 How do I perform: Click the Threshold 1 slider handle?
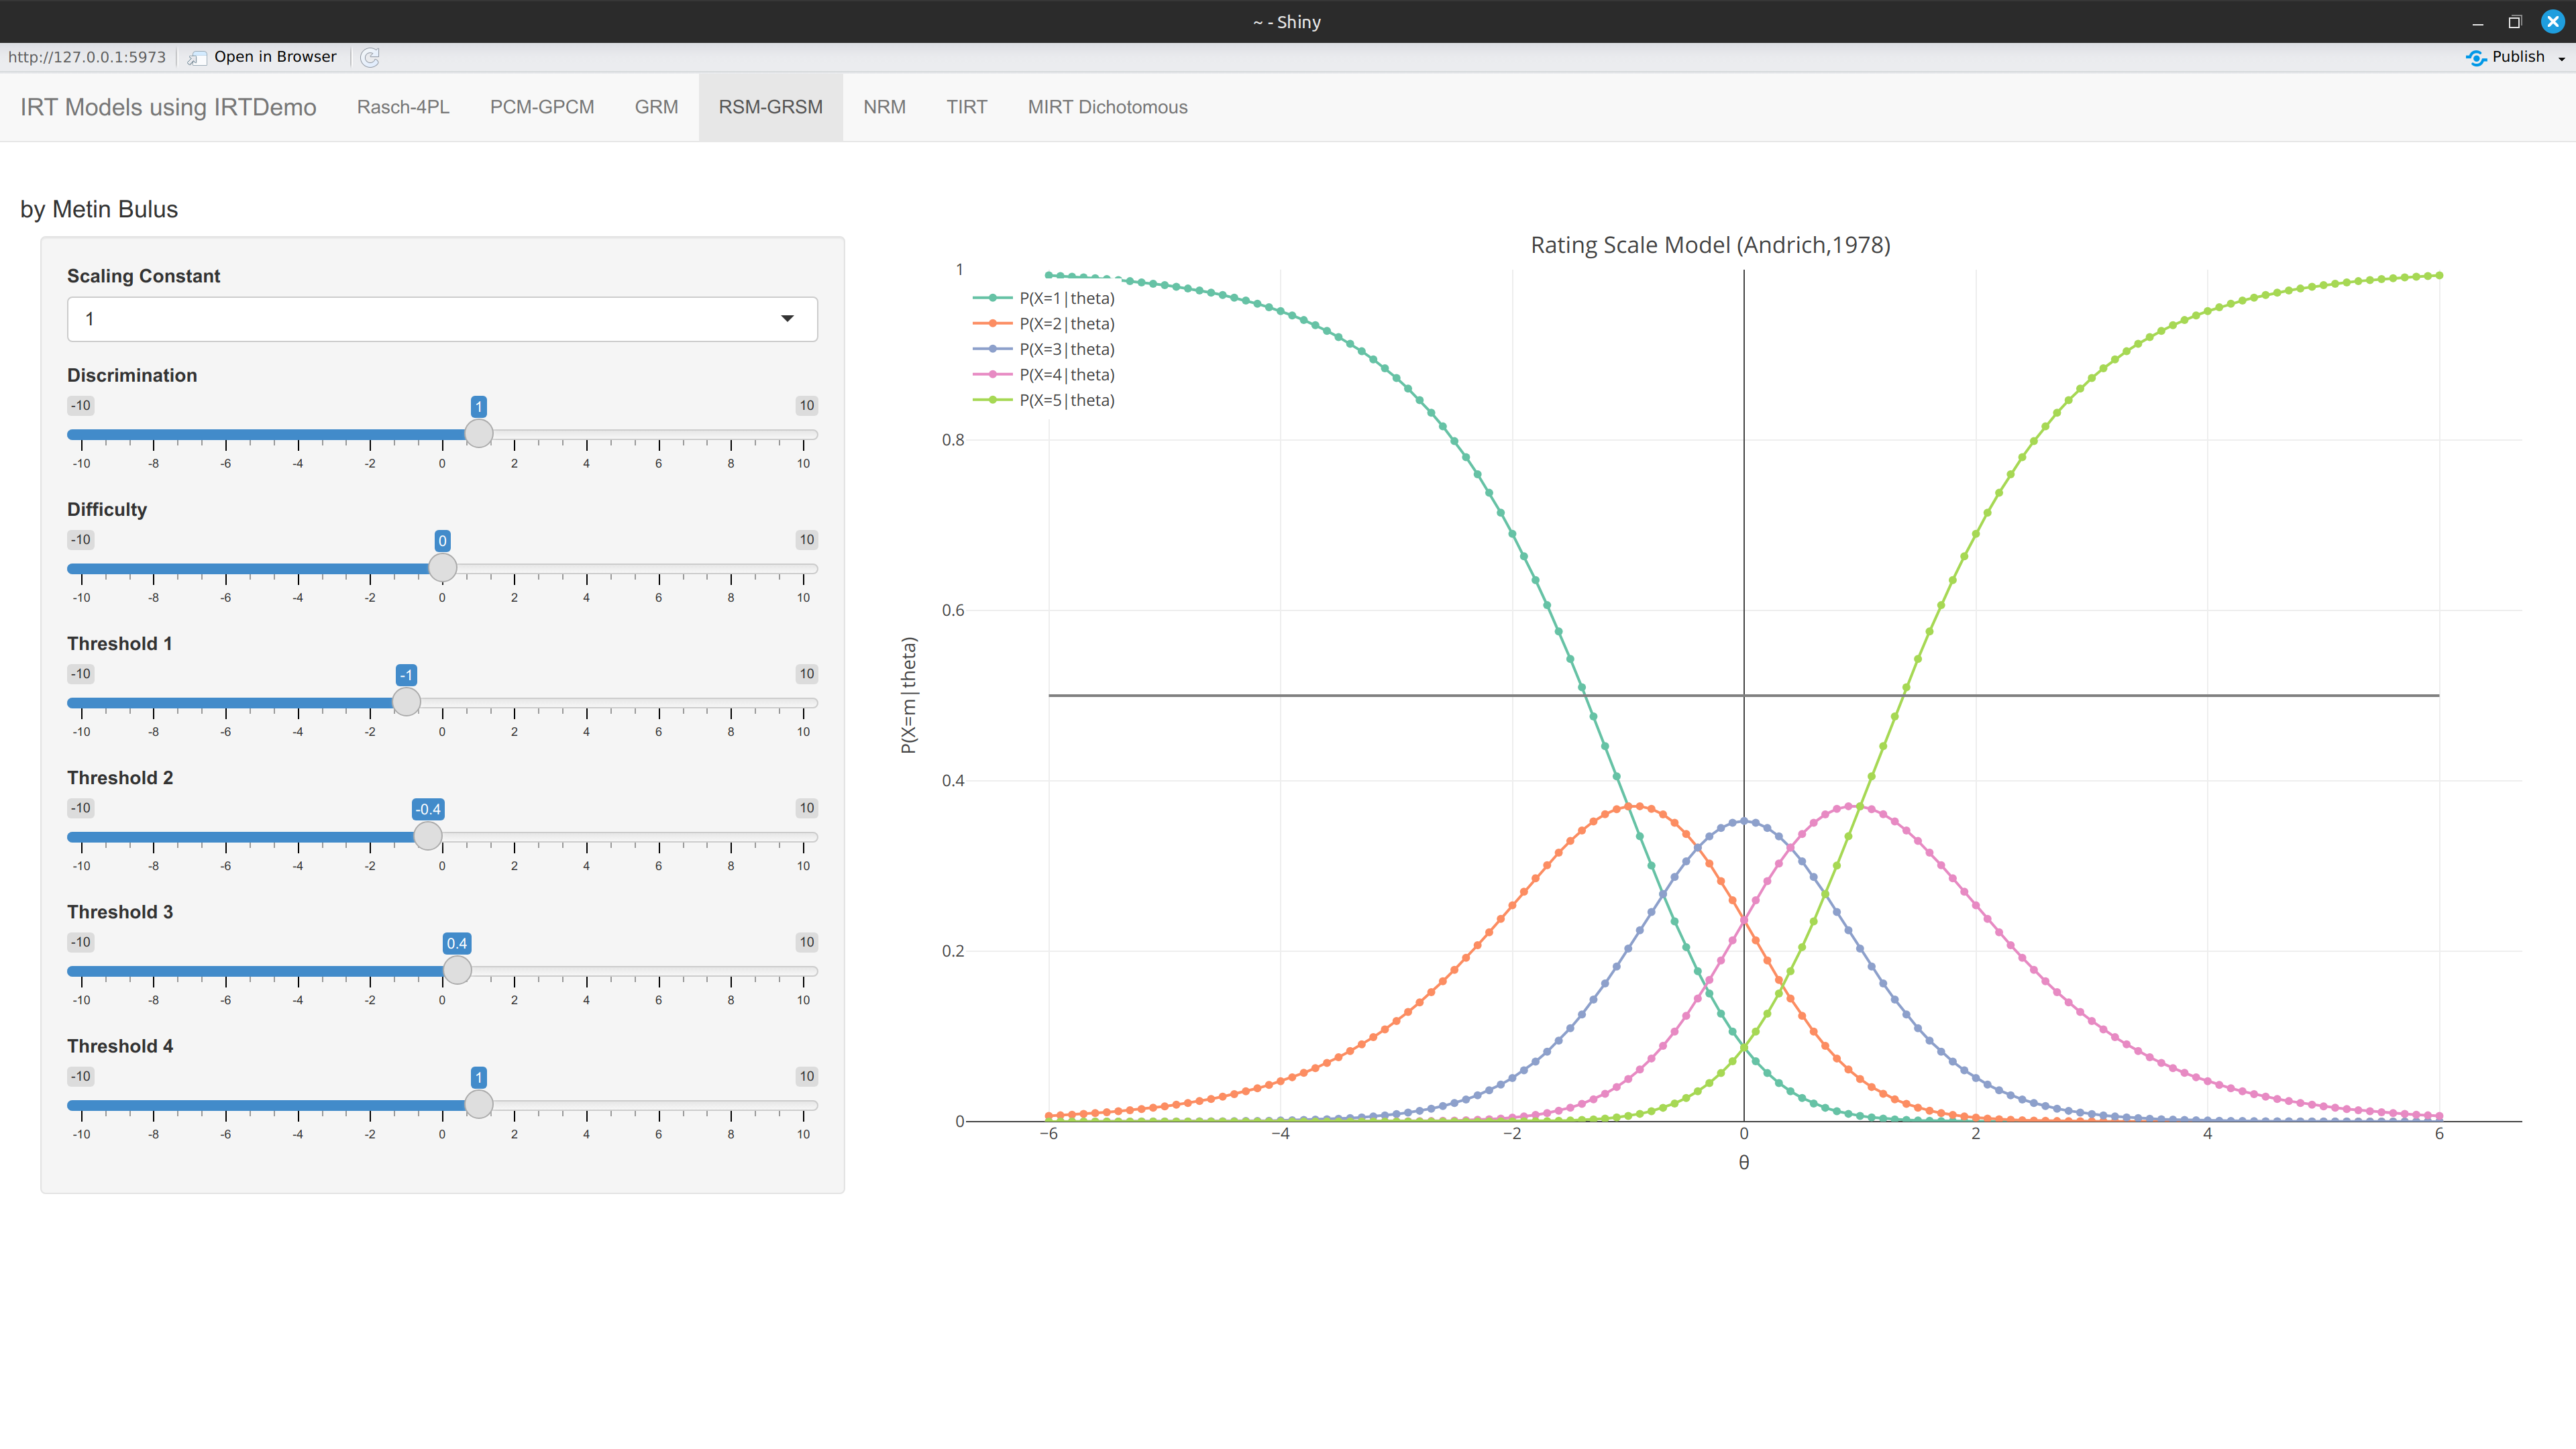coord(406,702)
